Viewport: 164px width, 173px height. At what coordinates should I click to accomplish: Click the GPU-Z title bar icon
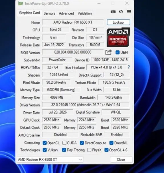(x=21, y=3)
